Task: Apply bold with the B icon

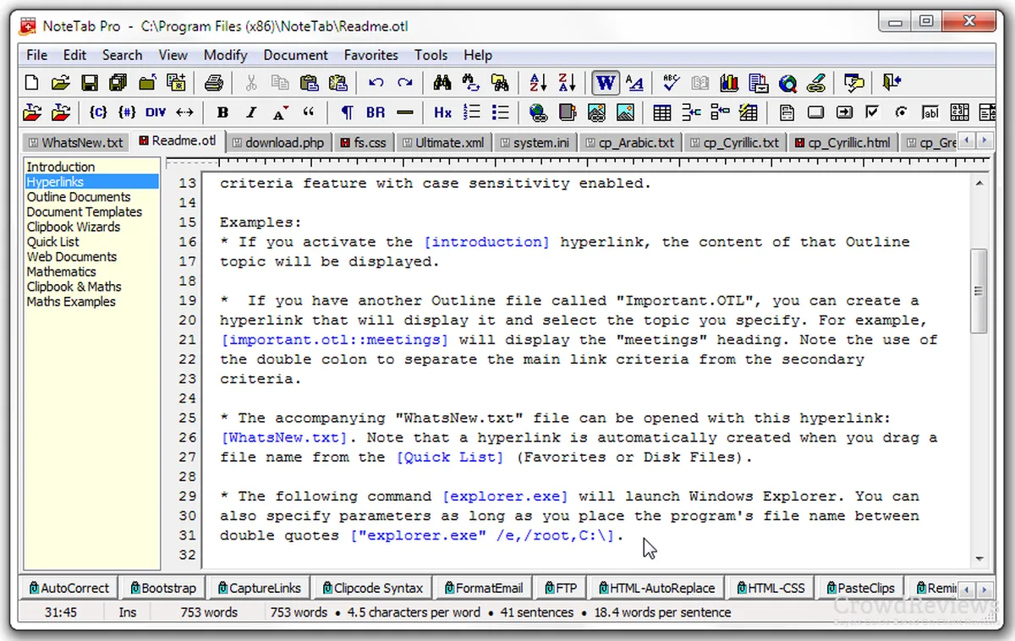Action: [222, 112]
